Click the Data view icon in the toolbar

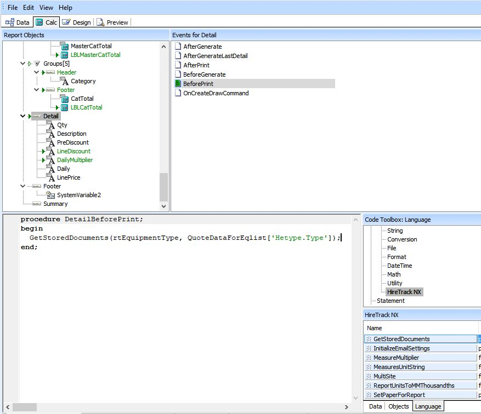9,22
